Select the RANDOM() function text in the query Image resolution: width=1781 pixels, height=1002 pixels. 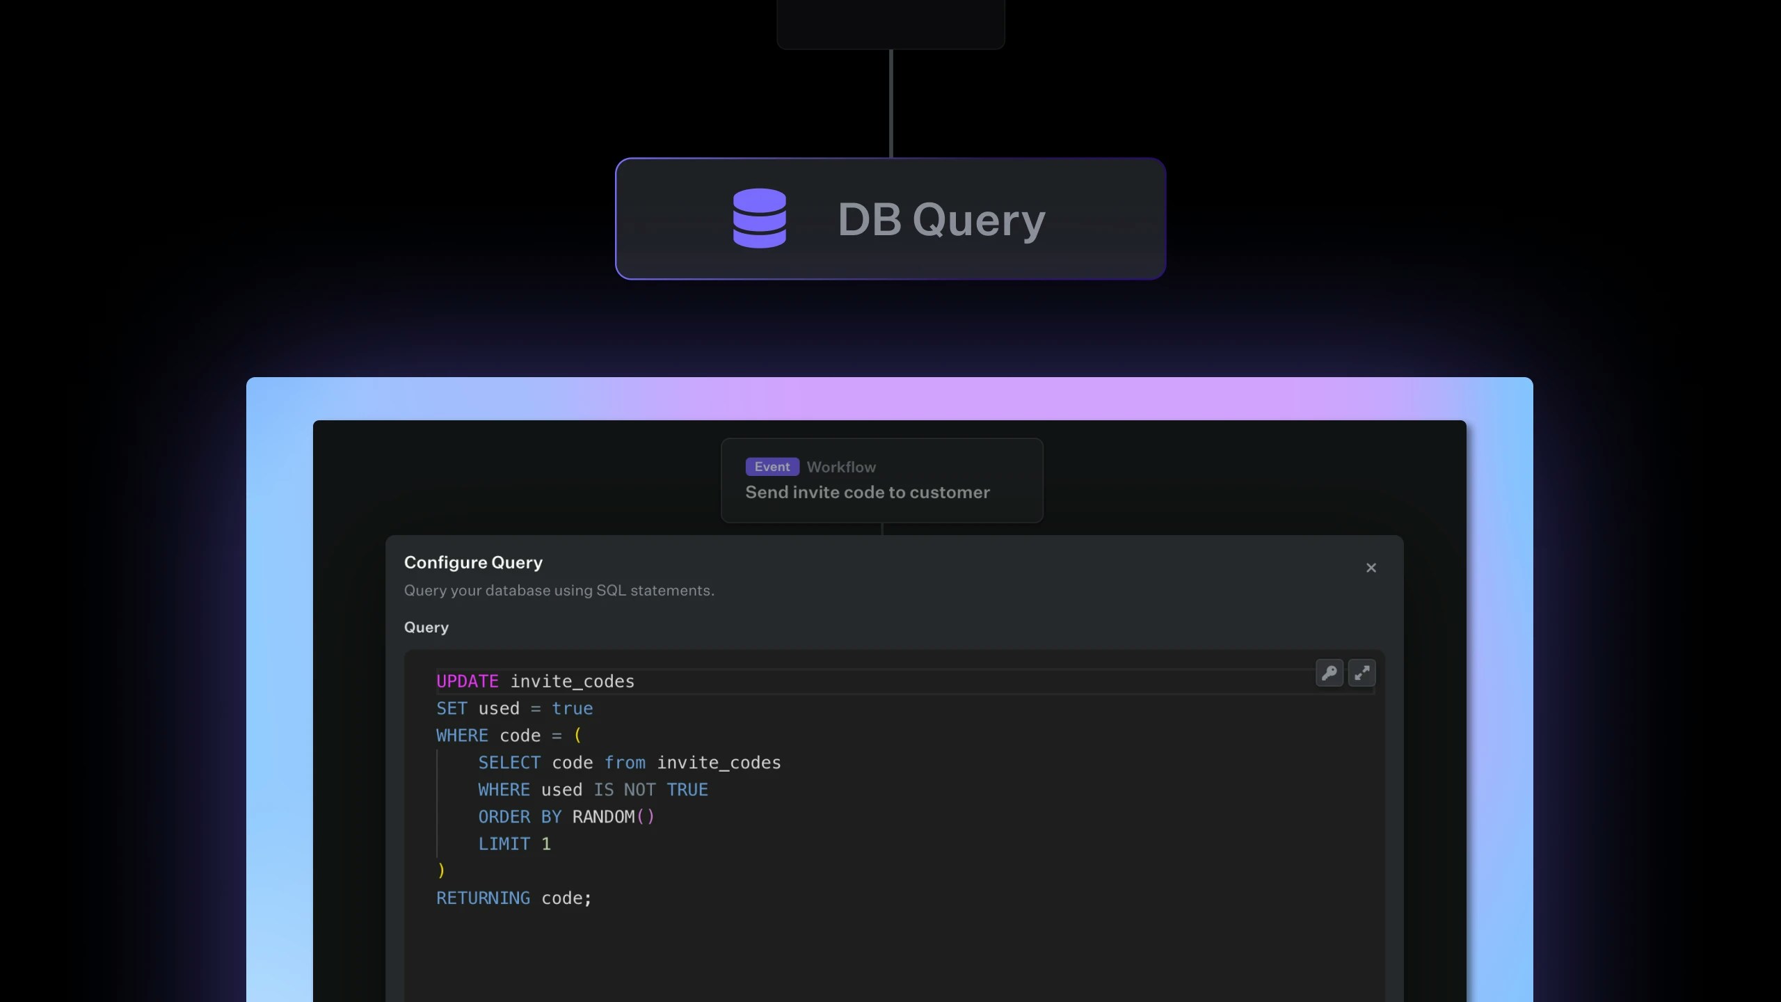click(612, 817)
